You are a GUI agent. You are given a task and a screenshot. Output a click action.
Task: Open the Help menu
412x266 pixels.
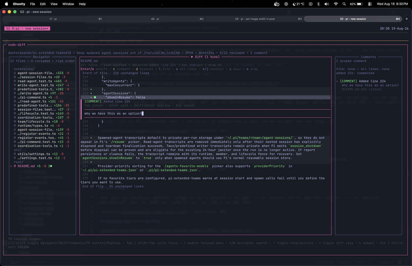pyautogui.click(x=82, y=4)
